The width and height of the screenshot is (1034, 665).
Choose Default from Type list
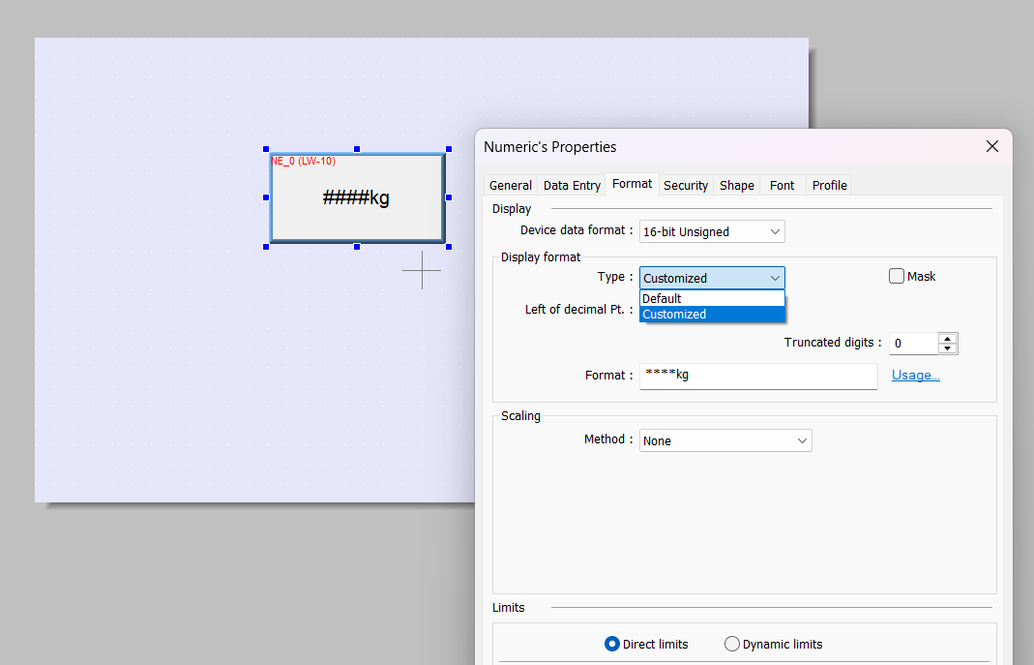(711, 299)
